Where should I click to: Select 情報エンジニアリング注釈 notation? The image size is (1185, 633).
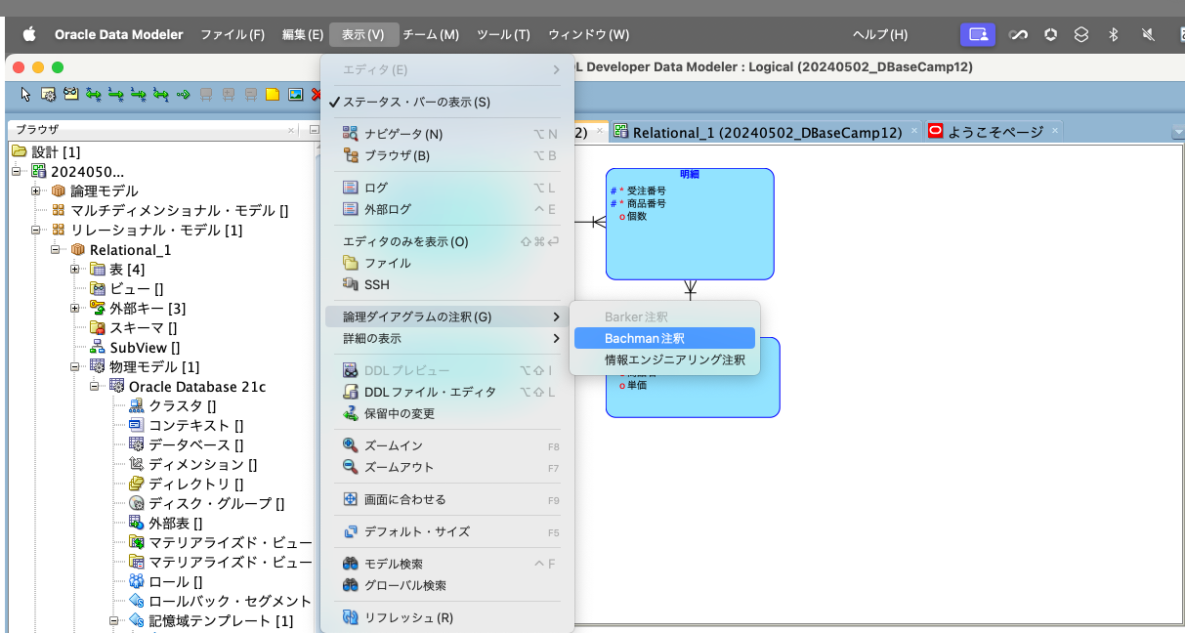[664, 359]
